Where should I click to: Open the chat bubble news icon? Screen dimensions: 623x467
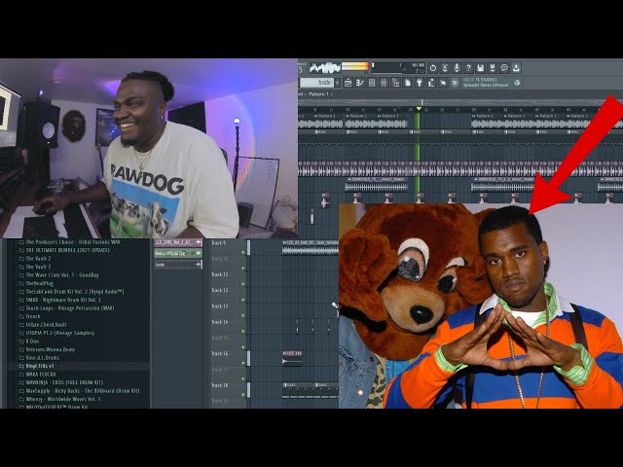click(x=504, y=68)
